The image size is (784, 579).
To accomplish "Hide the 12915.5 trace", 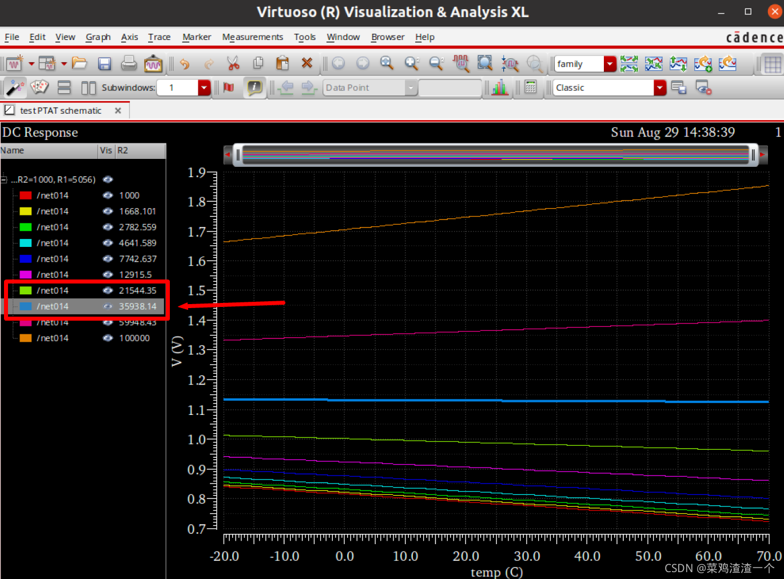I will click(x=108, y=275).
